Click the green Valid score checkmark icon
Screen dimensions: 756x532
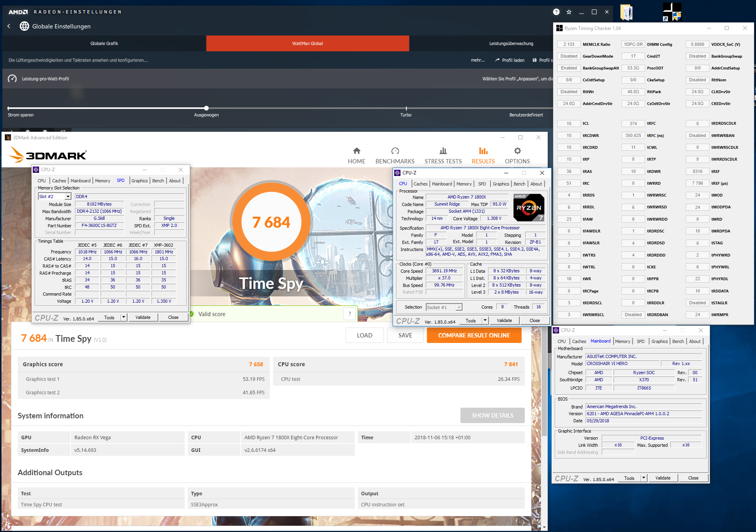192,314
